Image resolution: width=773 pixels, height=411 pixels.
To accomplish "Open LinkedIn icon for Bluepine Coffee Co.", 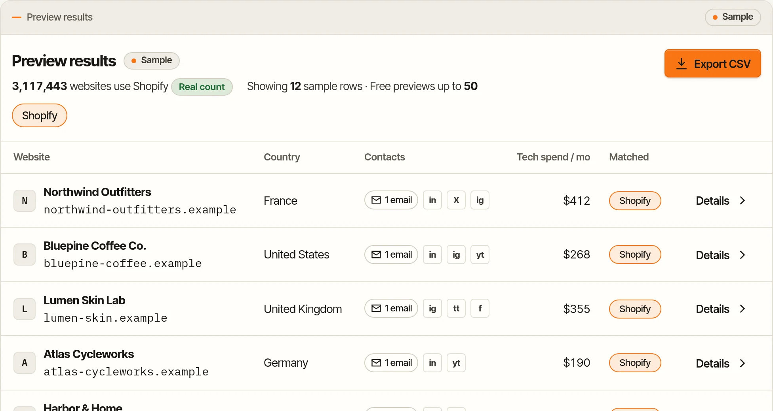I will coord(432,255).
